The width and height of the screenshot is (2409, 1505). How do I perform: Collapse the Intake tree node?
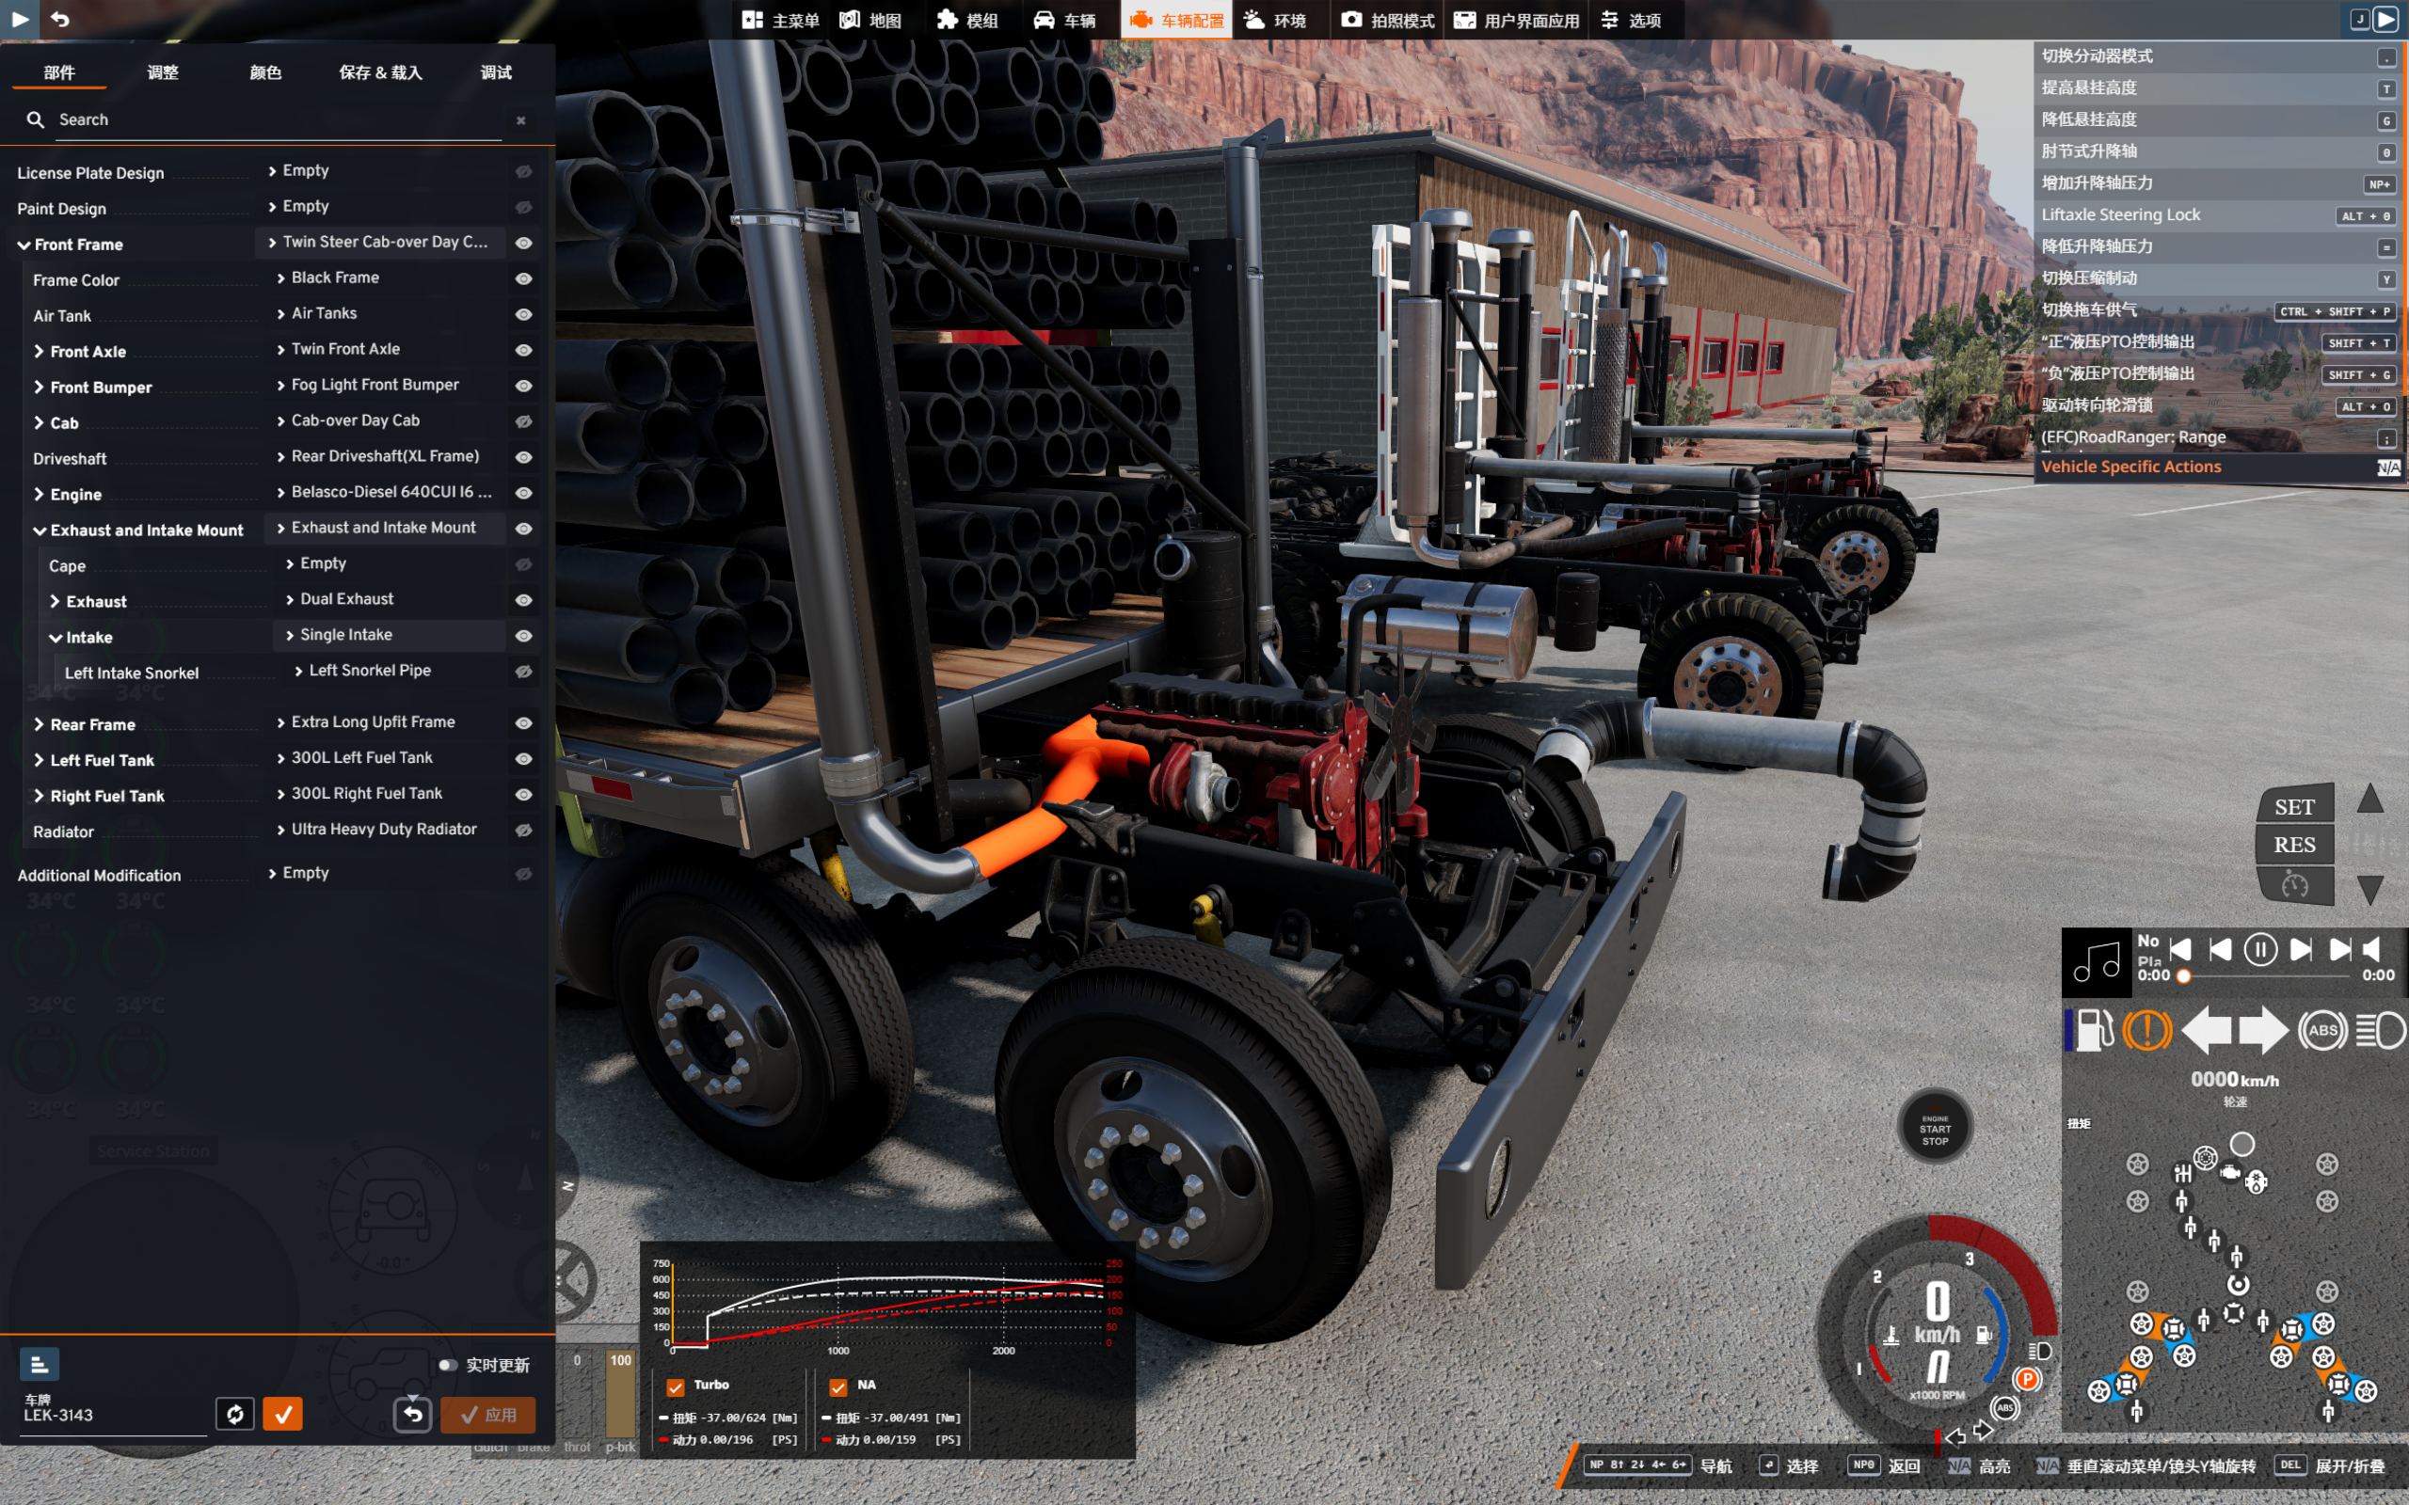[56, 638]
